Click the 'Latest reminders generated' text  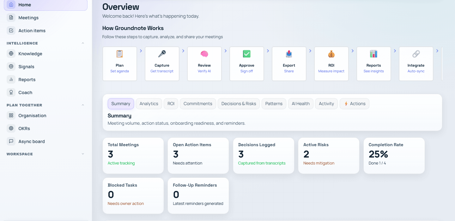(x=198, y=204)
